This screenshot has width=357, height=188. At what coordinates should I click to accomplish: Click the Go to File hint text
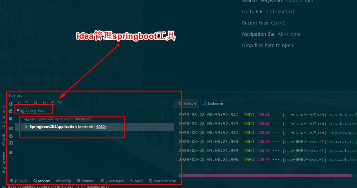(x=253, y=12)
